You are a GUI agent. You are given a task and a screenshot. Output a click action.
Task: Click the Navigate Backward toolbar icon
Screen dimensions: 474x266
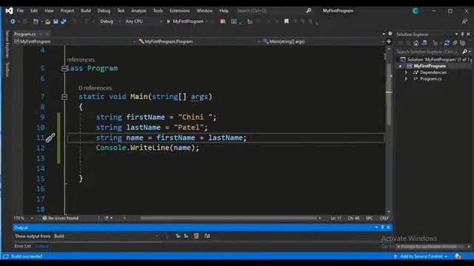[13, 21]
